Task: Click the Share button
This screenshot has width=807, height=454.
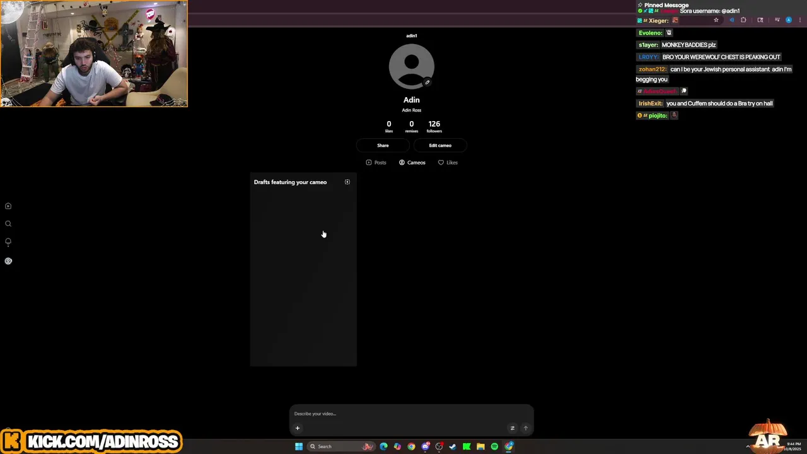Action: coord(383,145)
